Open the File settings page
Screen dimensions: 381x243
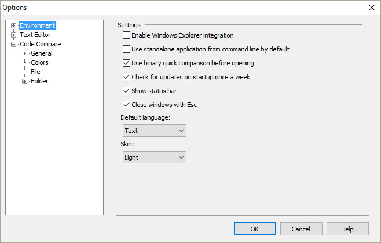35,72
